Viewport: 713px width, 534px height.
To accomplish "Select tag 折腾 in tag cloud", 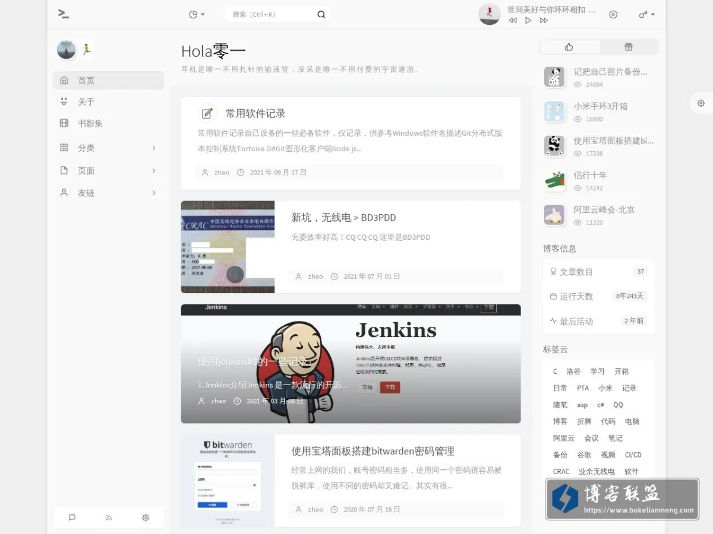I will point(584,421).
